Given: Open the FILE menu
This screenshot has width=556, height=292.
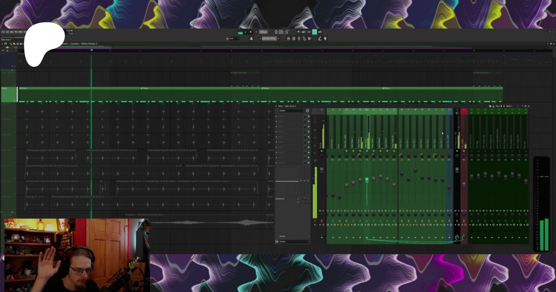Looking at the screenshot, I should pyautogui.click(x=3, y=32).
